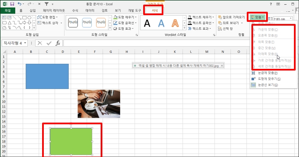Click the Undo arrow icon

19,4
